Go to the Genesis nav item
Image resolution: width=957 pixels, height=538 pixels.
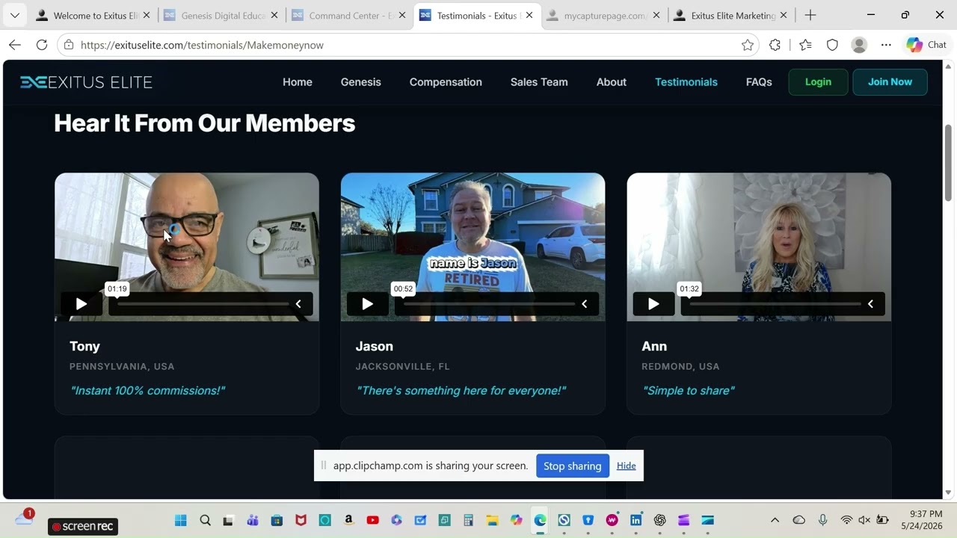click(361, 82)
